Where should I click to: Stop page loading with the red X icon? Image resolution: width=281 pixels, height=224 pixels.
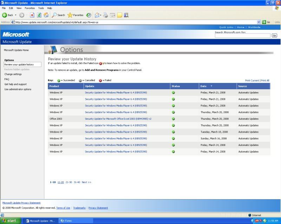[32, 15]
